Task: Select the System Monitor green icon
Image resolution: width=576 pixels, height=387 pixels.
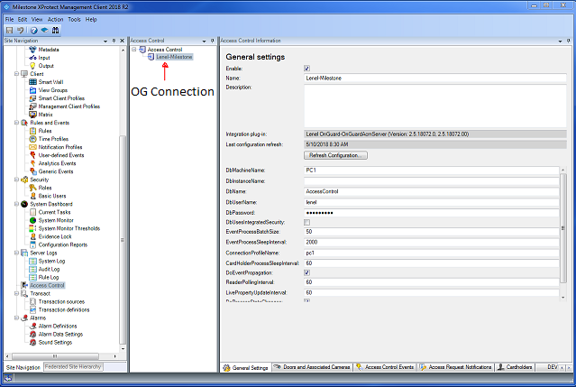Action: (x=32, y=220)
